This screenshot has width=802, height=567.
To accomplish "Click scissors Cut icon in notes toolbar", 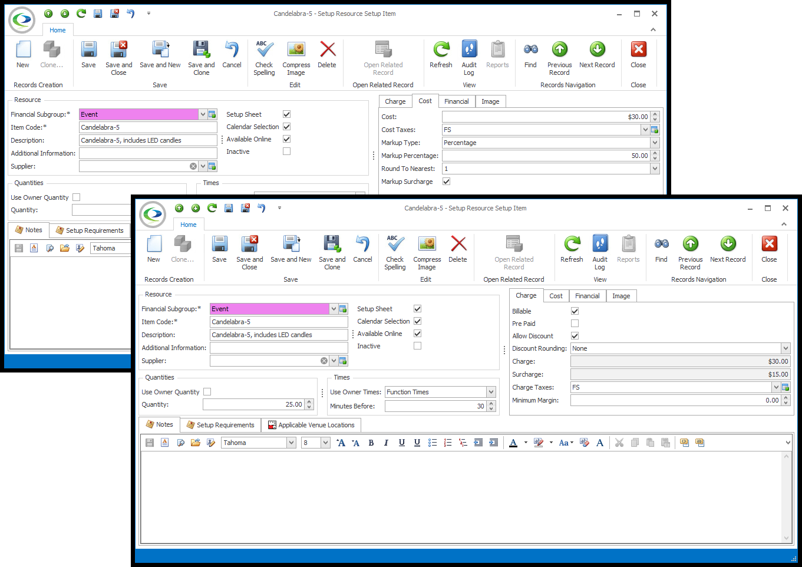I will coord(619,443).
